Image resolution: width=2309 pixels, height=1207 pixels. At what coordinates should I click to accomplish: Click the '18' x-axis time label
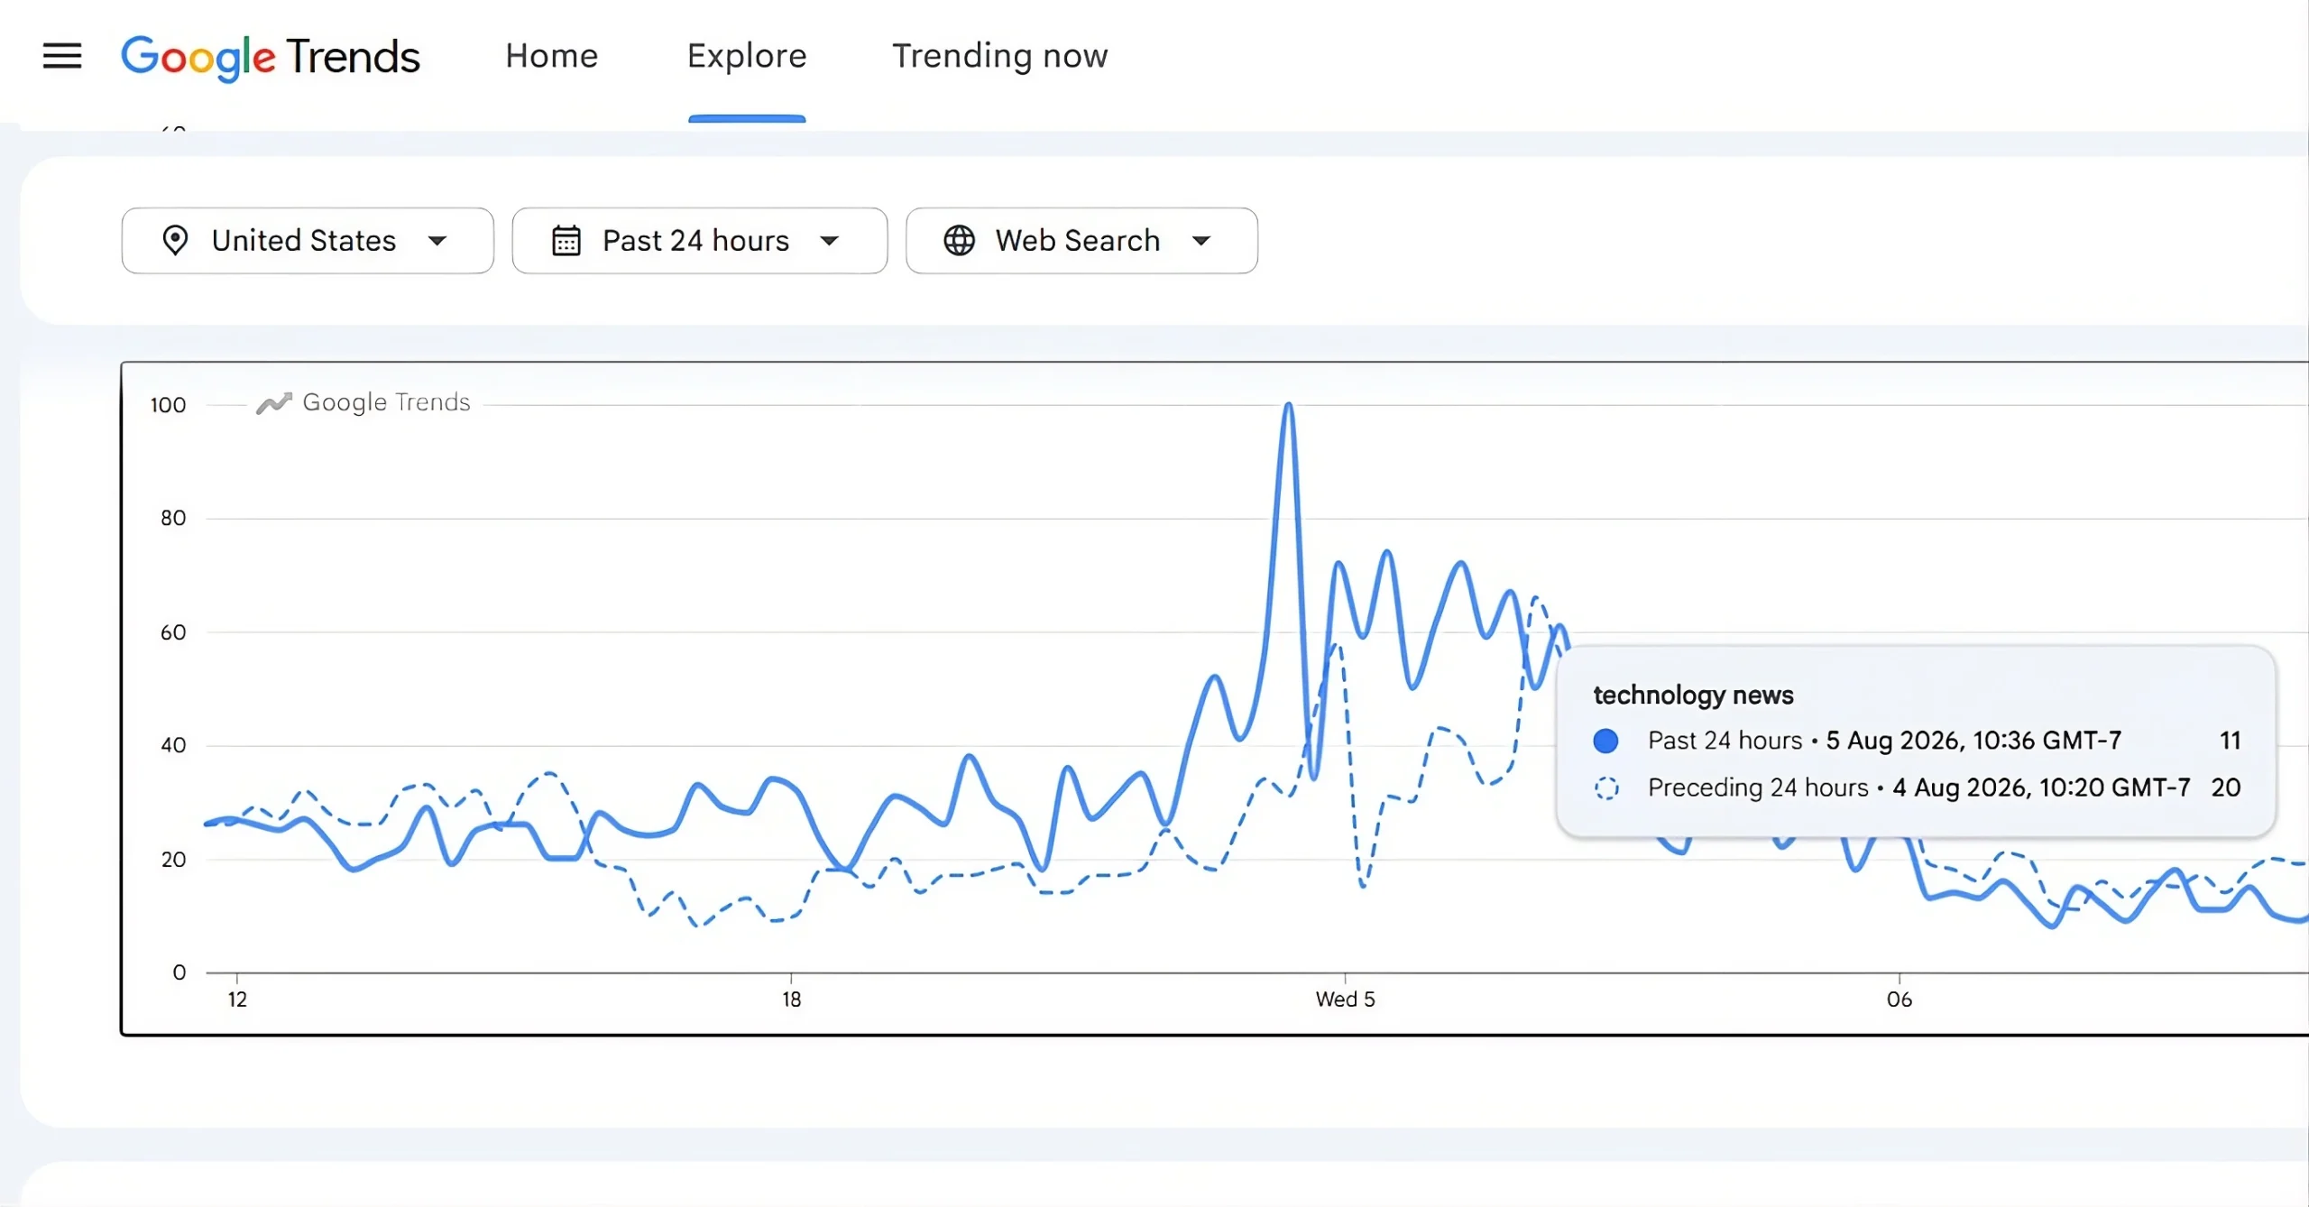791,999
